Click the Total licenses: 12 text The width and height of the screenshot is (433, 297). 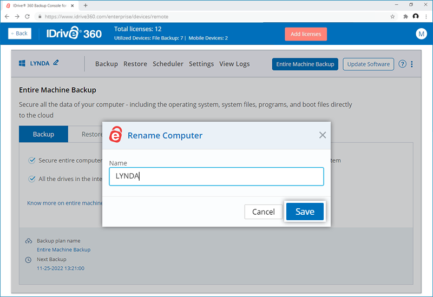pos(138,29)
